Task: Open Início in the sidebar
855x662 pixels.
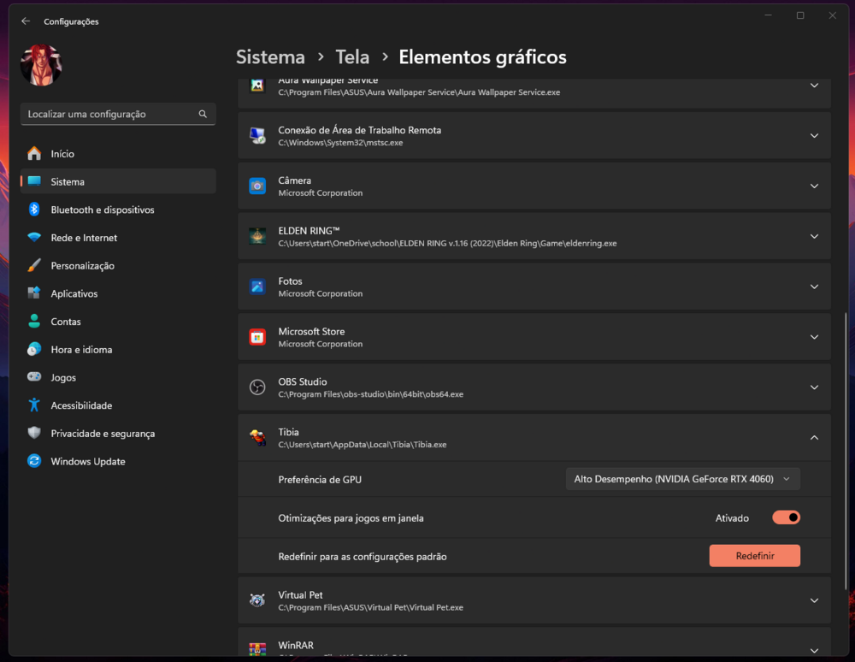Action: coord(118,154)
